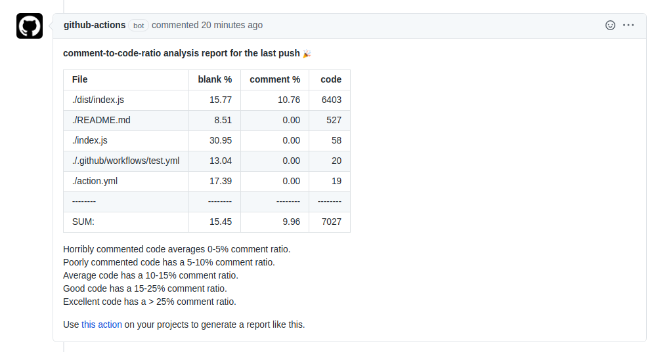Click the bot label badge
The height and width of the screenshot is (352, 658).
[139, 26]
